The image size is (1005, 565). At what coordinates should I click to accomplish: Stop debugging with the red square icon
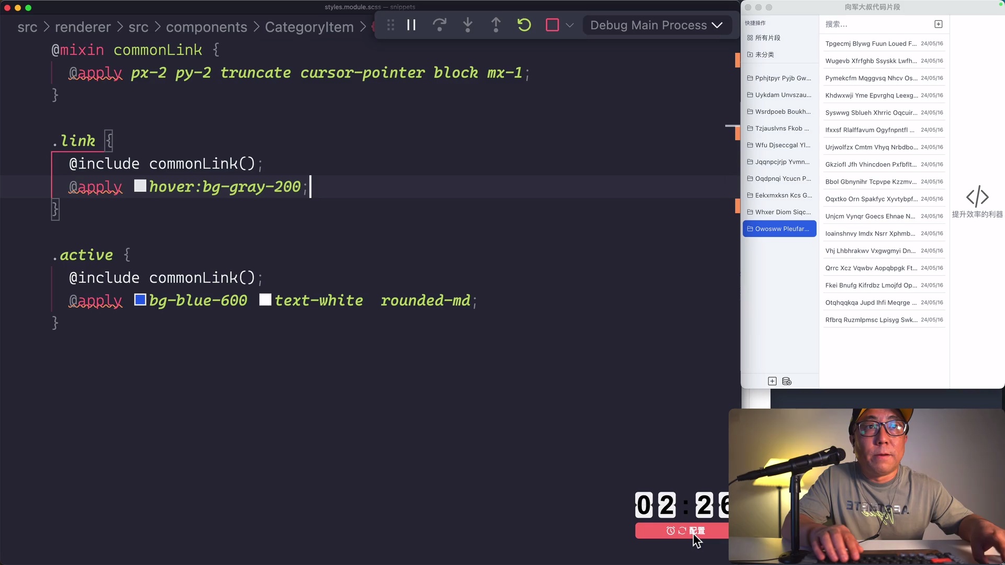click(x=552, y=25)
